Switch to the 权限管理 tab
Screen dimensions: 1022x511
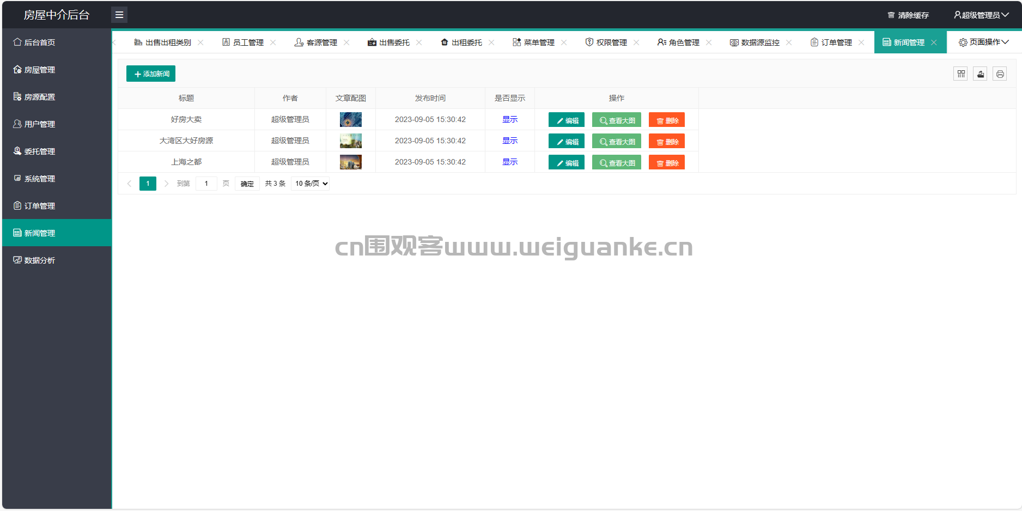(606, 42)
